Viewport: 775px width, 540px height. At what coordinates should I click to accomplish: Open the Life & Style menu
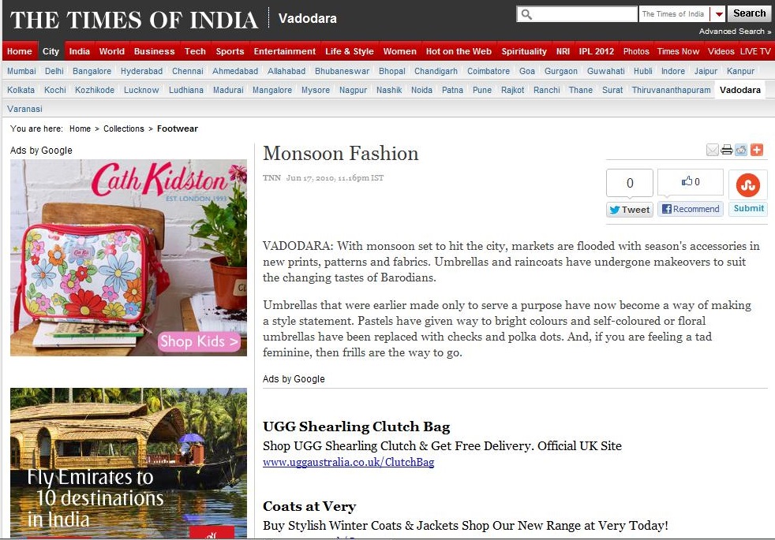click(350, 51)
